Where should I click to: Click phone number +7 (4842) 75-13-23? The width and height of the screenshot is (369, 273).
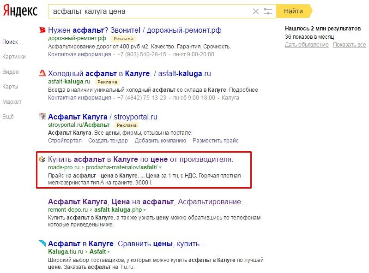point(142,97)
